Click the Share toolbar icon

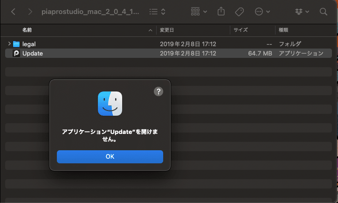tap(221, 11)
